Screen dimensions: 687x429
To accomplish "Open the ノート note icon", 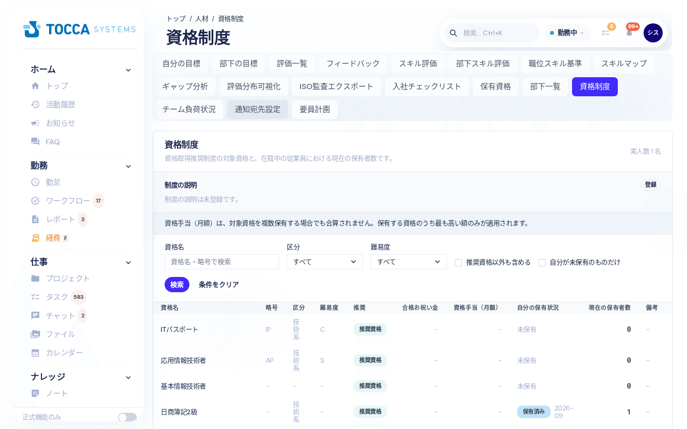I will tap(35, 393).
